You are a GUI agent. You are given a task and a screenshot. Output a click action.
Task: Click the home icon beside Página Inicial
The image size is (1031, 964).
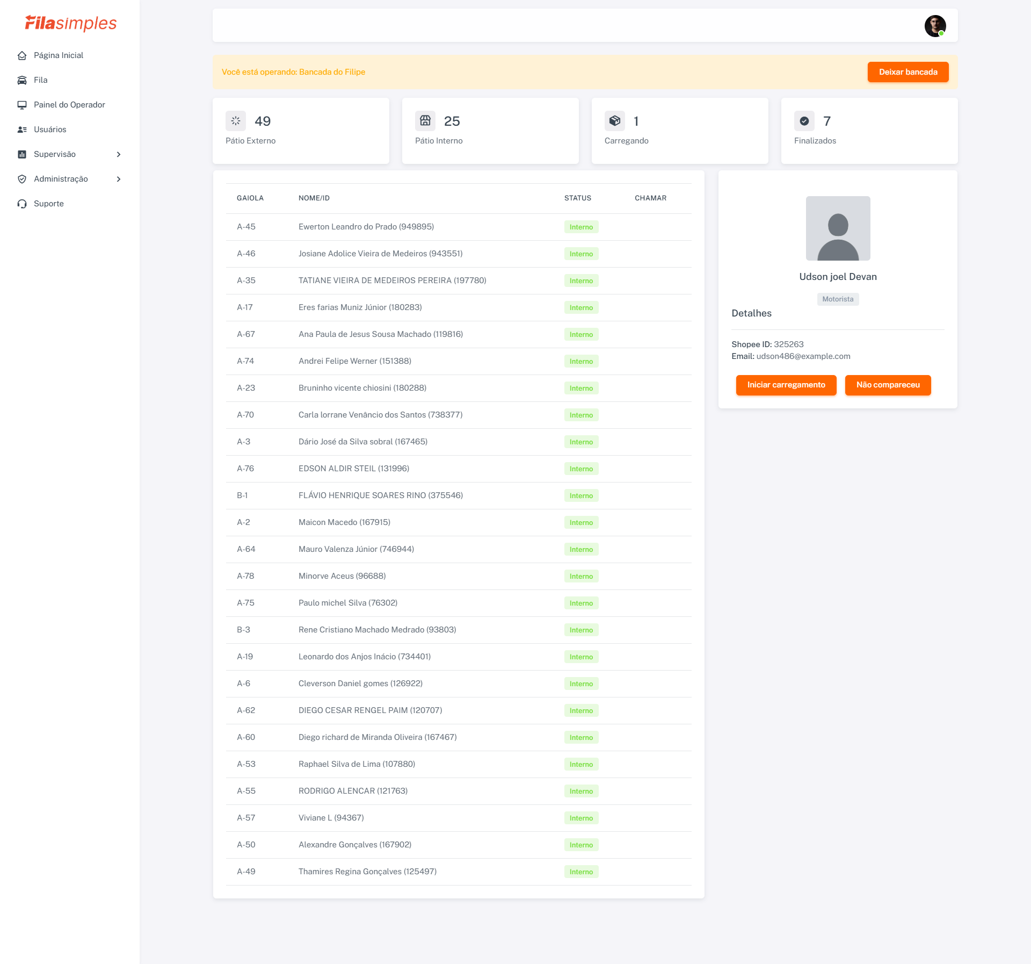[22, 55]
